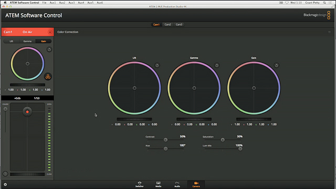Reset the Cam1 sidebar color wheel
The image size is (336, 189).
click(49, 49)
